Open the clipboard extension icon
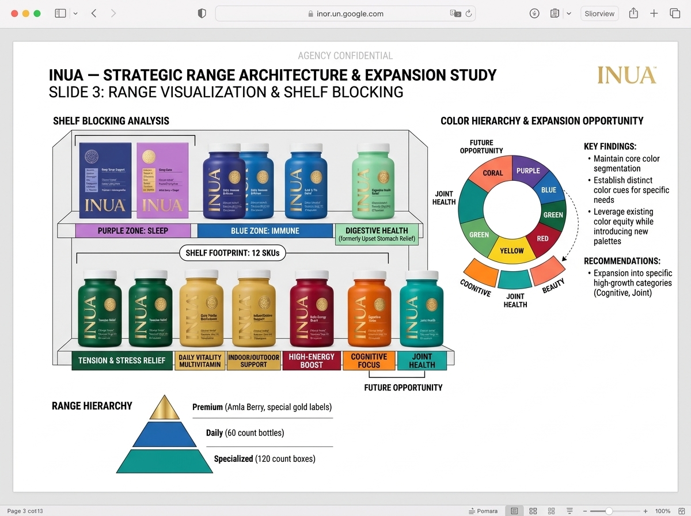This screenshot has height=516, width=691. tap(555, 13)
